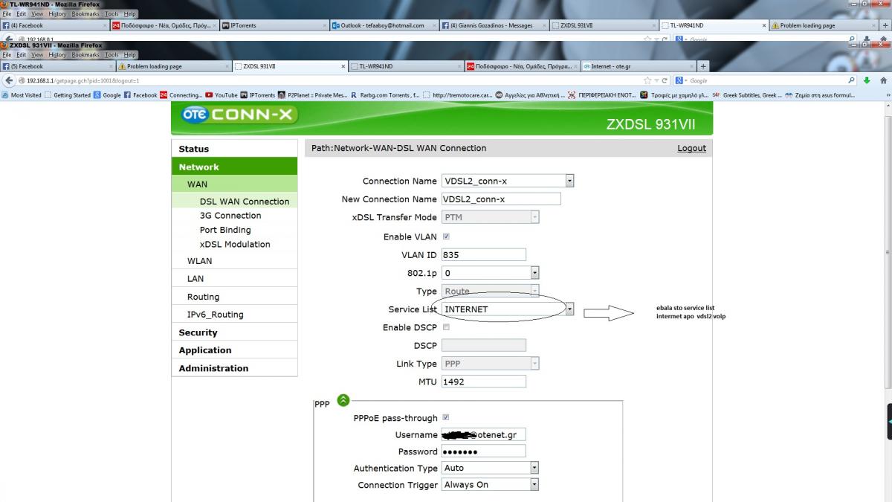Open the xDSL Transfer Mode dropdown
Image resolution: width=892 pixels, height=502 pixels.
coord(490,217)
